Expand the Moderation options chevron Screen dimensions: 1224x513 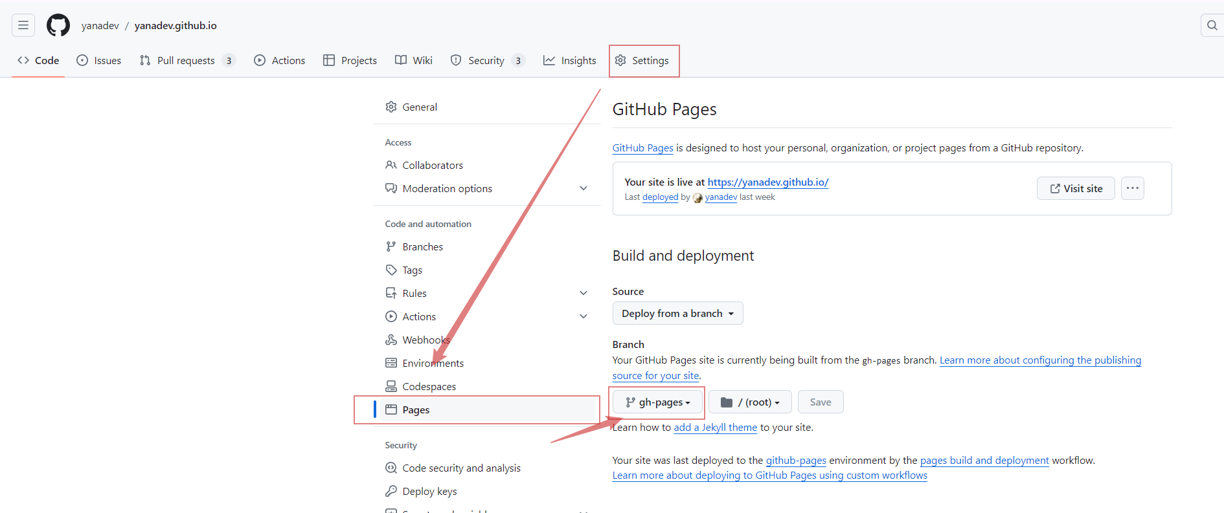point(584,188)
